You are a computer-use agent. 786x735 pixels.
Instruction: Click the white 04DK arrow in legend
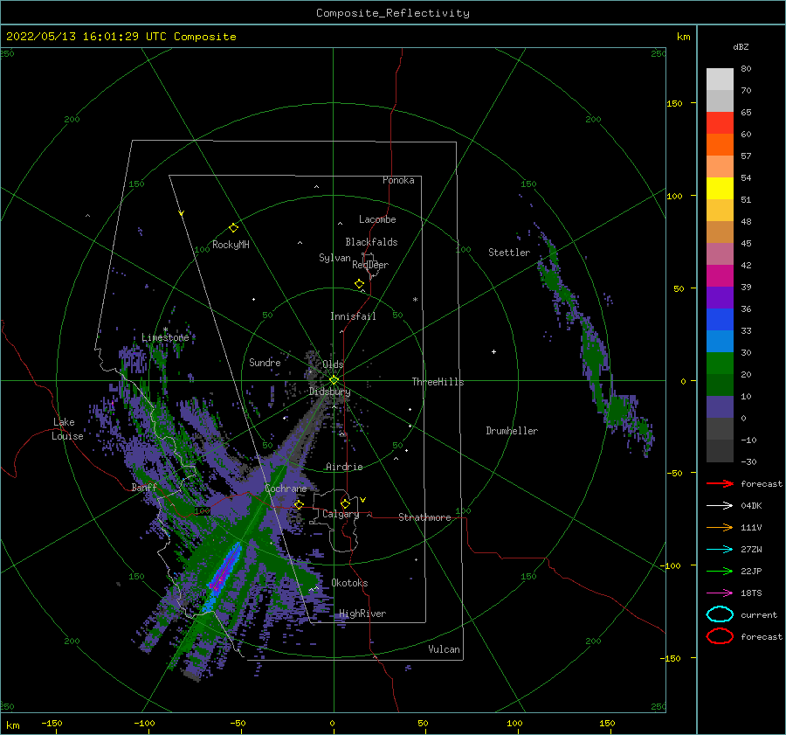point(720,506)
